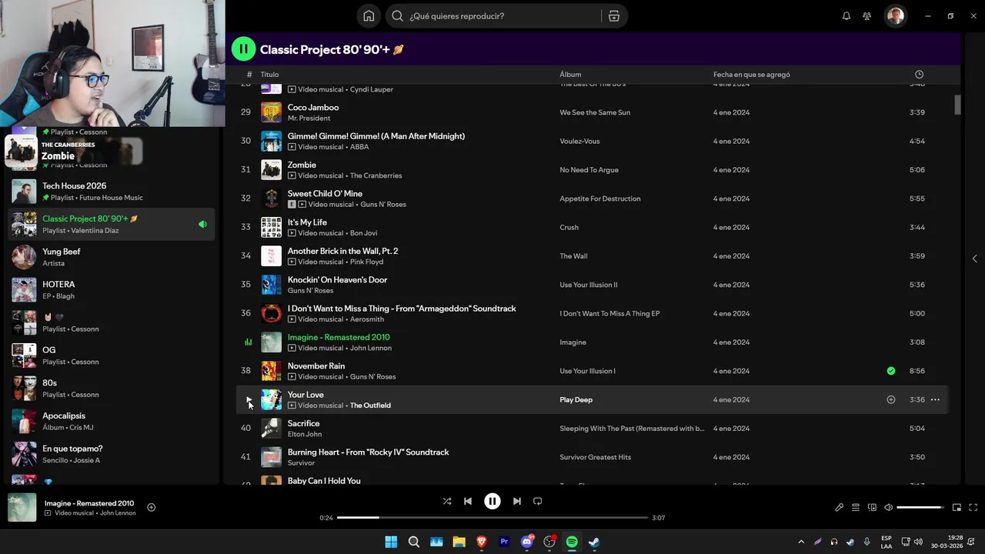This screenshot has height=554, width=985.
Task: Click the green now-playing speaker icon
Action: (202, 225)
